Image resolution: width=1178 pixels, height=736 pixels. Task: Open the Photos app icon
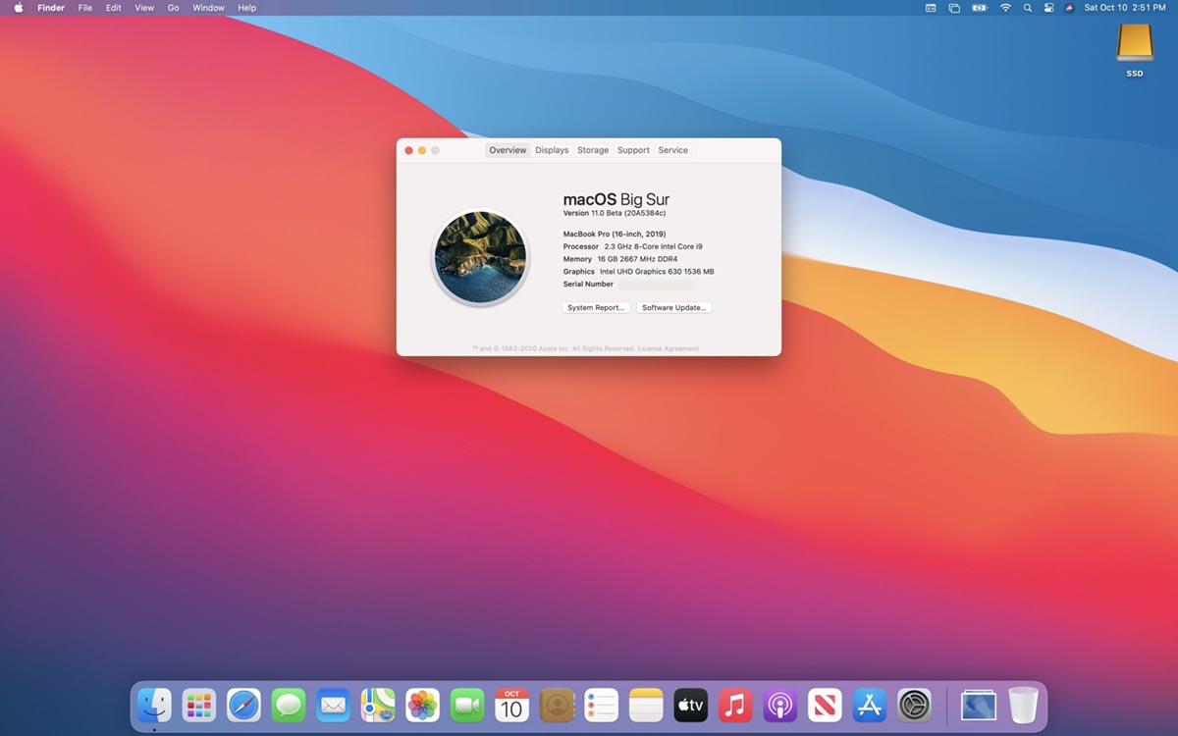(422, 705)
